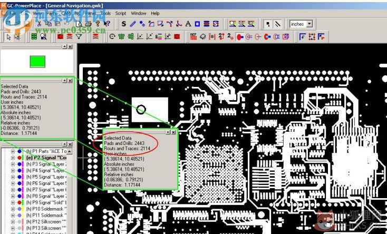
Task: Pin the floating Selected Data popup
Action: (x=168, y=132)
